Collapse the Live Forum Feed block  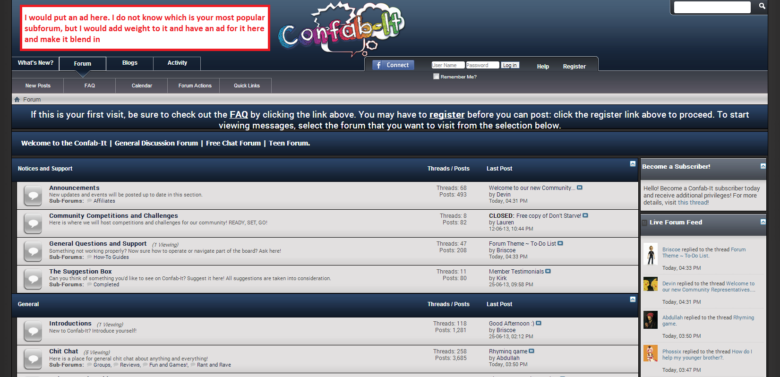point(763,222)
